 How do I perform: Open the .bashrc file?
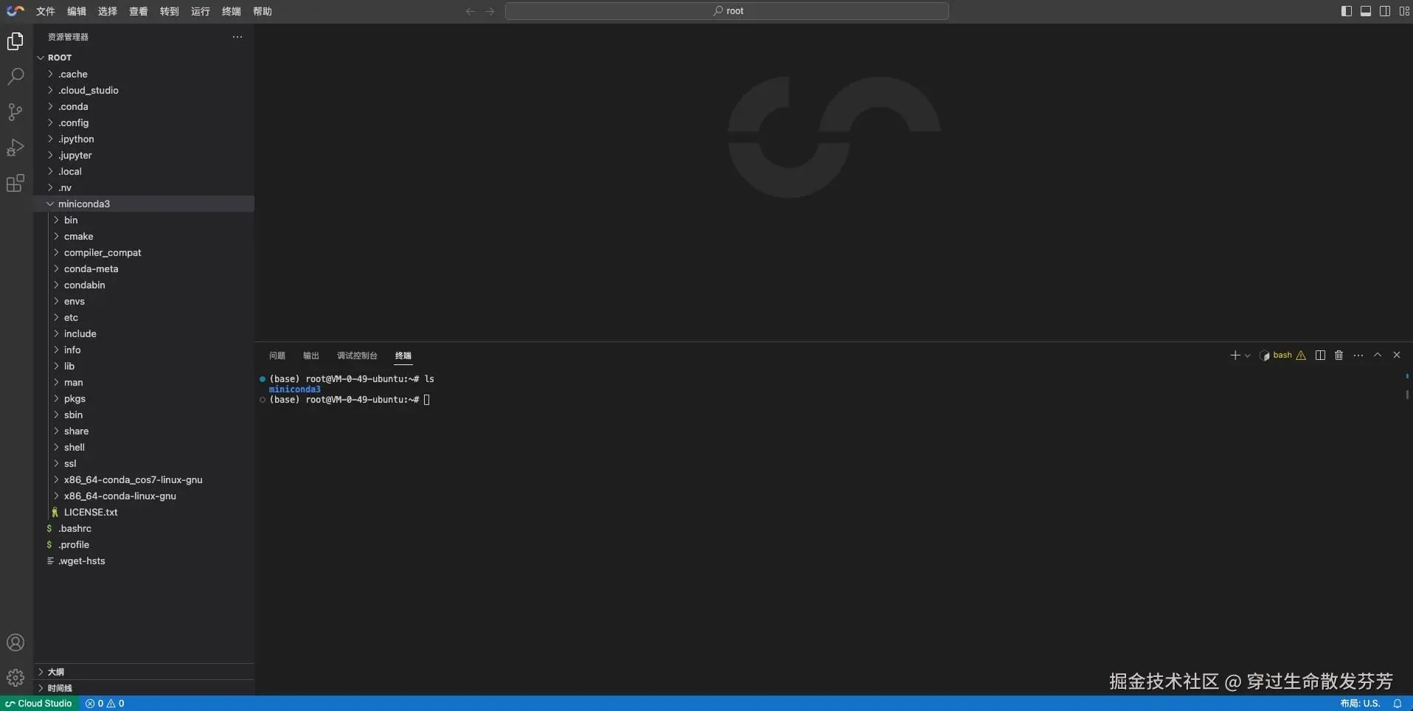[x=144, y=528]
